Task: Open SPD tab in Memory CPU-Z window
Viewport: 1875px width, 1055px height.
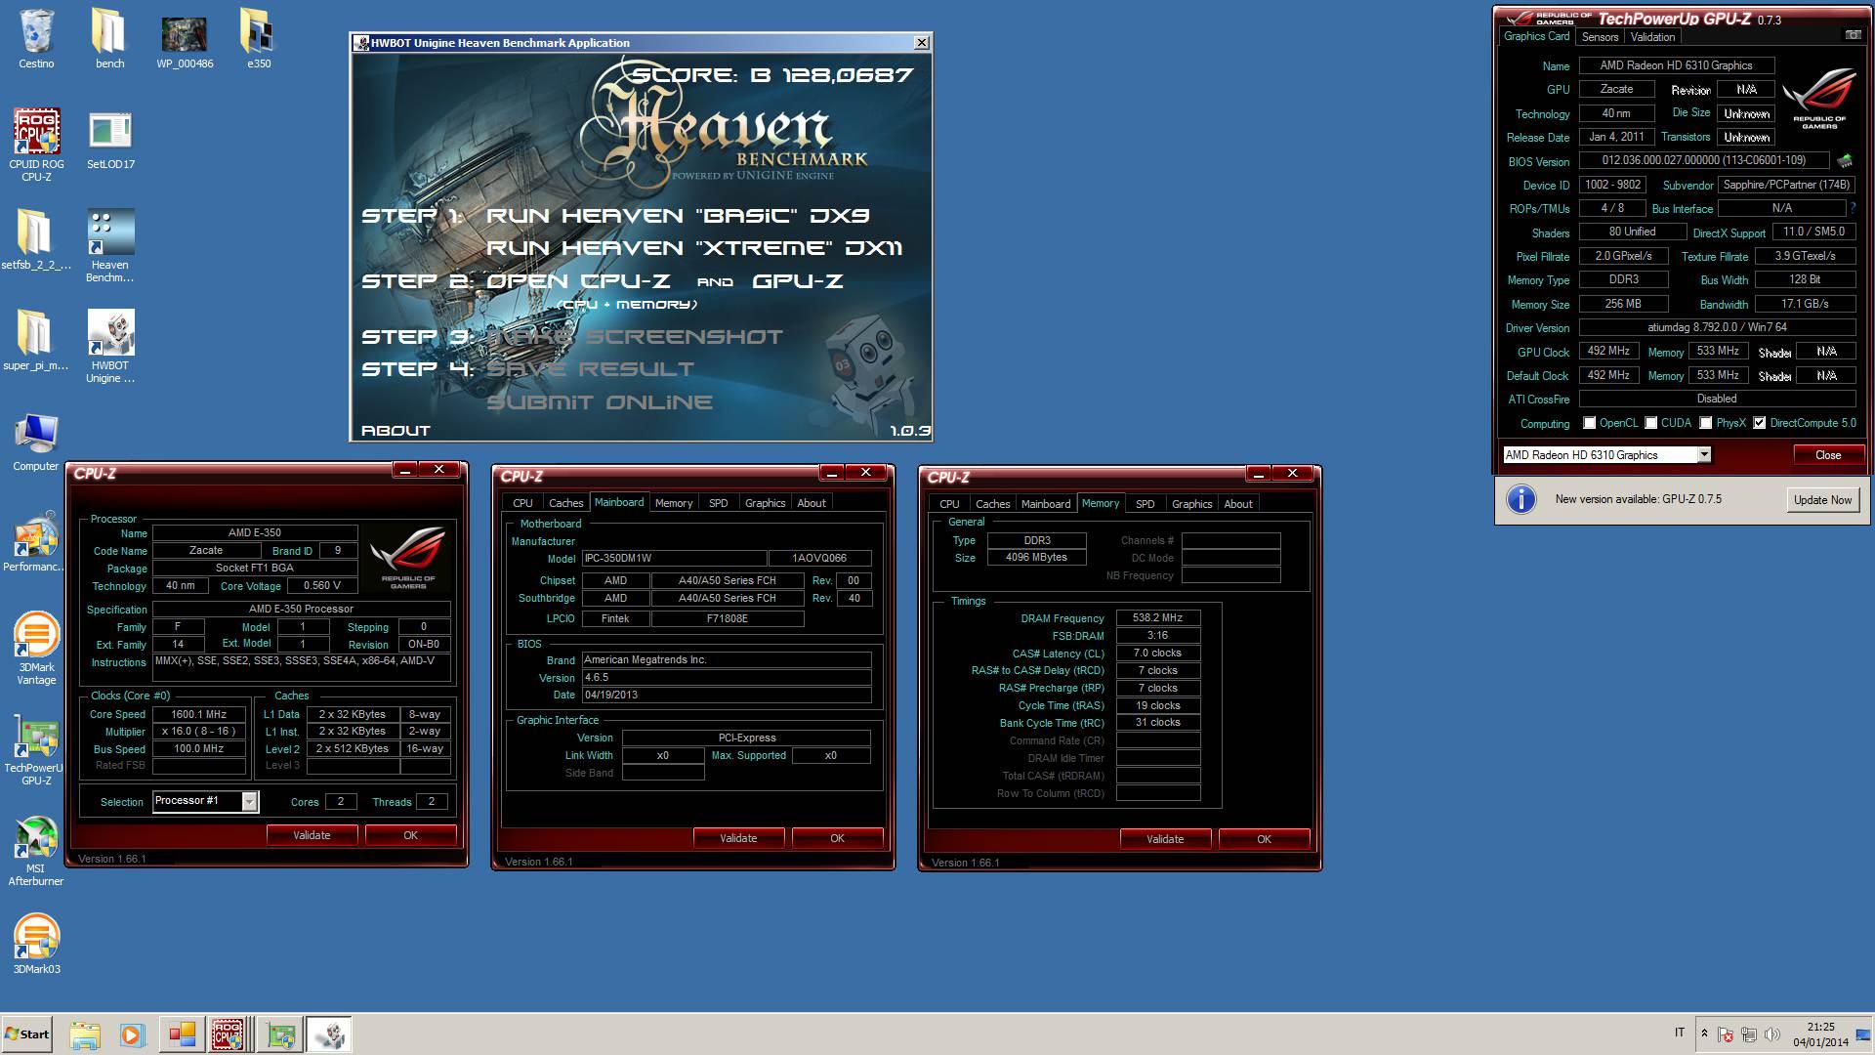Action: [x=1145, y=504]
